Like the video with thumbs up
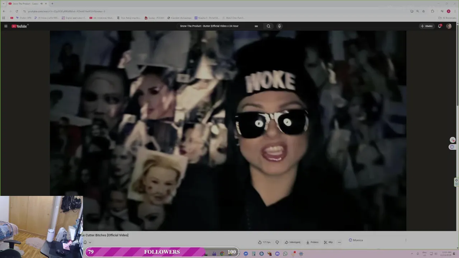The image size is (459, 258). click(x=264, y=242)
